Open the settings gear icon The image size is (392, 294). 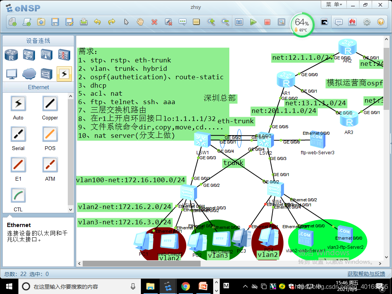366,22
